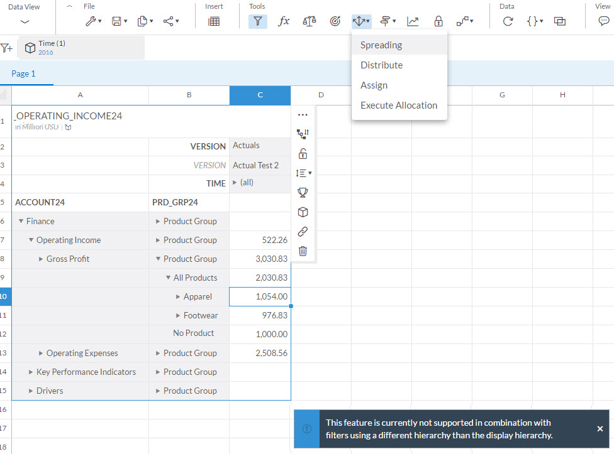This screenshot has width=614, height=454.
Task: Open the Comment bubble icon
Action: [604, 21]
